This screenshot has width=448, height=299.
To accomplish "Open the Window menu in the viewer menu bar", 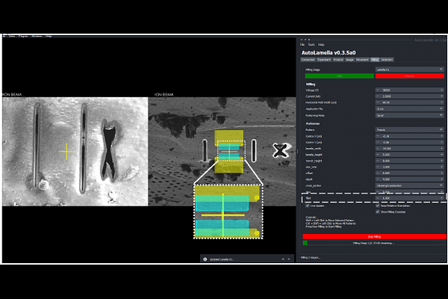I will tap(37, 36).
